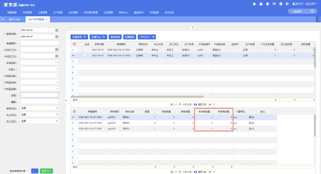Open the notification bell
Screen dimensions: 321x174
[267, 4]
